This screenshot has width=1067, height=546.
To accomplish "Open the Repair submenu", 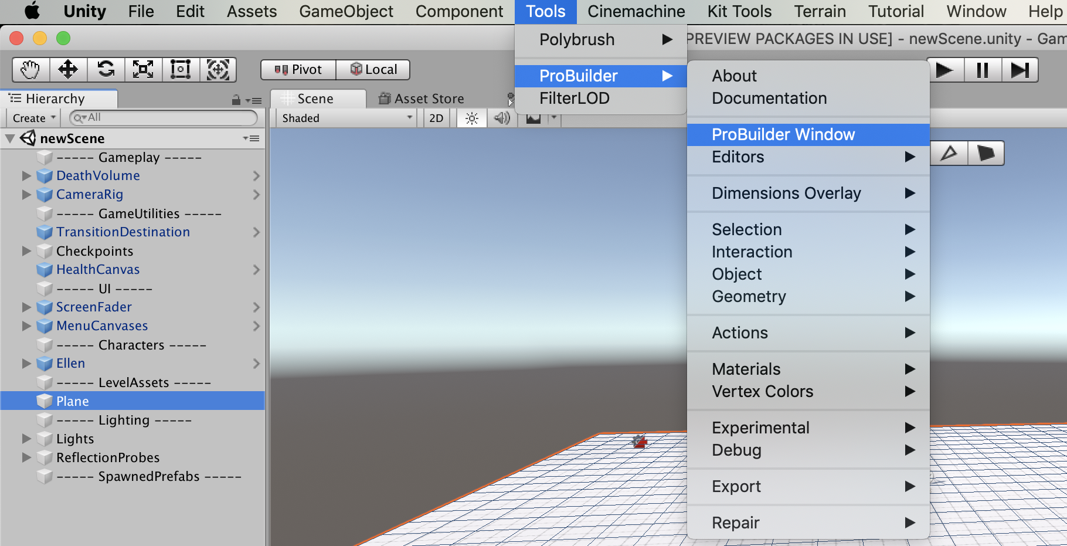I will [x=808, y=523].
